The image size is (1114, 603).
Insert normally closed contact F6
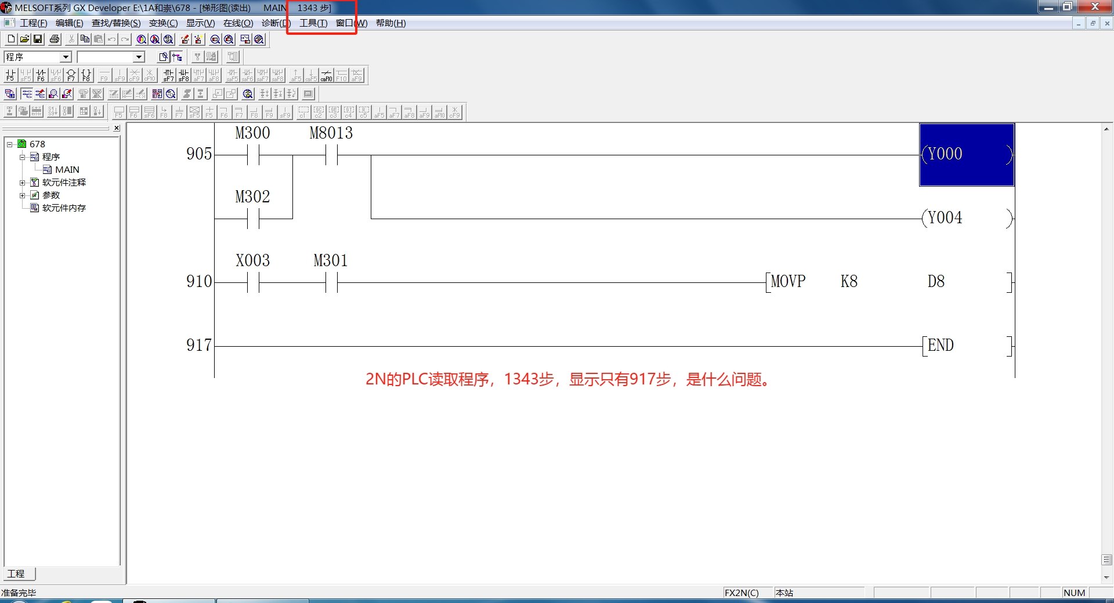(x=41, y=75)
